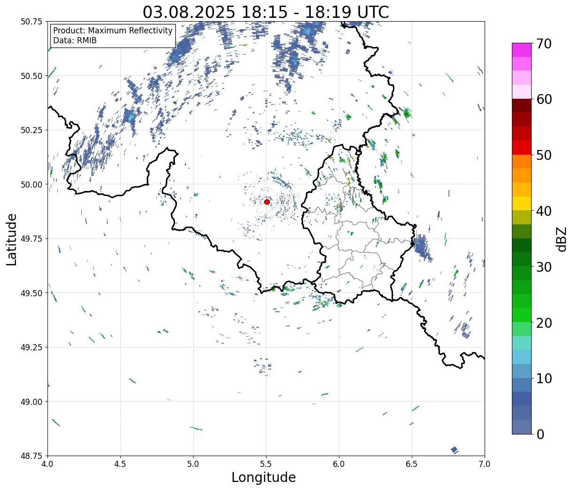Screen dimensions: 573x489
Task: Click the bright red colorbar segment above 50
Action: 521,148
